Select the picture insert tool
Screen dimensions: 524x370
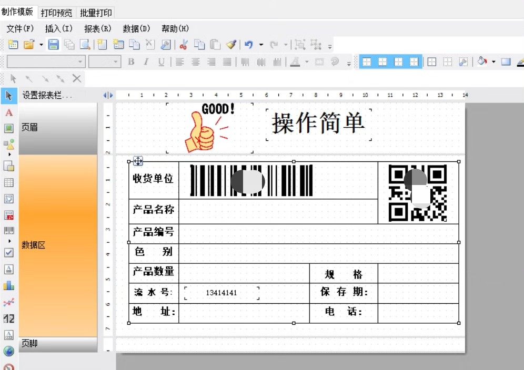(9, 128)
